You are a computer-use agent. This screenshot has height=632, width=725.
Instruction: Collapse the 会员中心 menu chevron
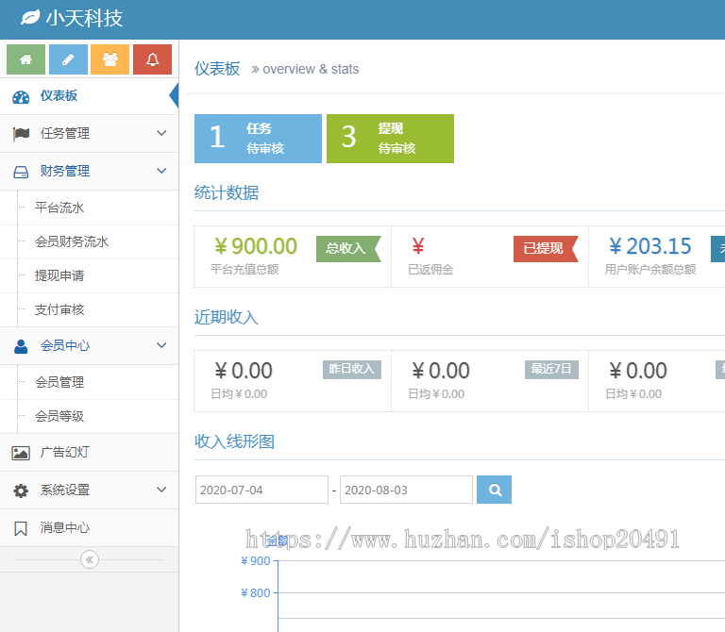coord(161,346)
